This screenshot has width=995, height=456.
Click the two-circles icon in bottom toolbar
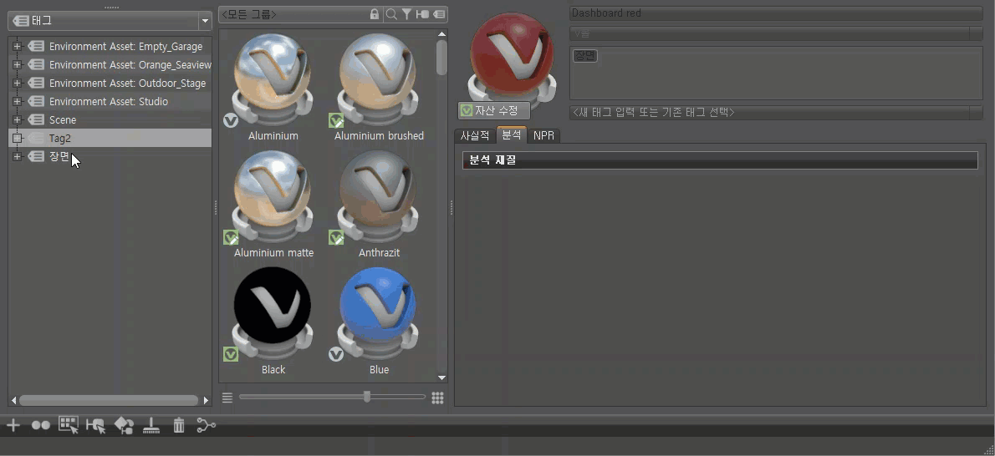click(x=41, y=426)
